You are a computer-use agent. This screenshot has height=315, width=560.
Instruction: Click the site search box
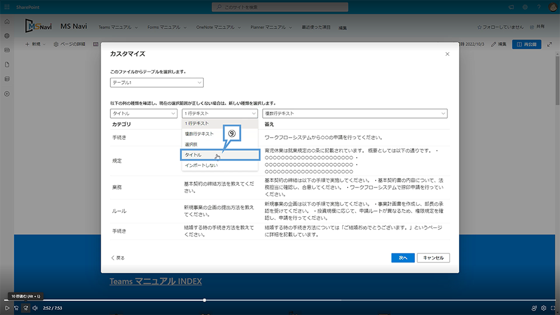pyautogui.click(x=280, y=7)
